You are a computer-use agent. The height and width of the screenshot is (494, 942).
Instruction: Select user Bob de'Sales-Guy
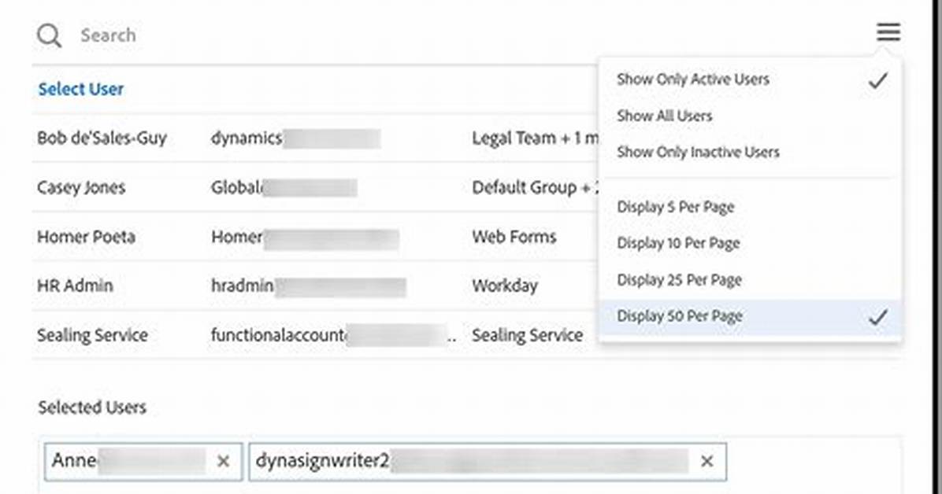pos(102,138)
